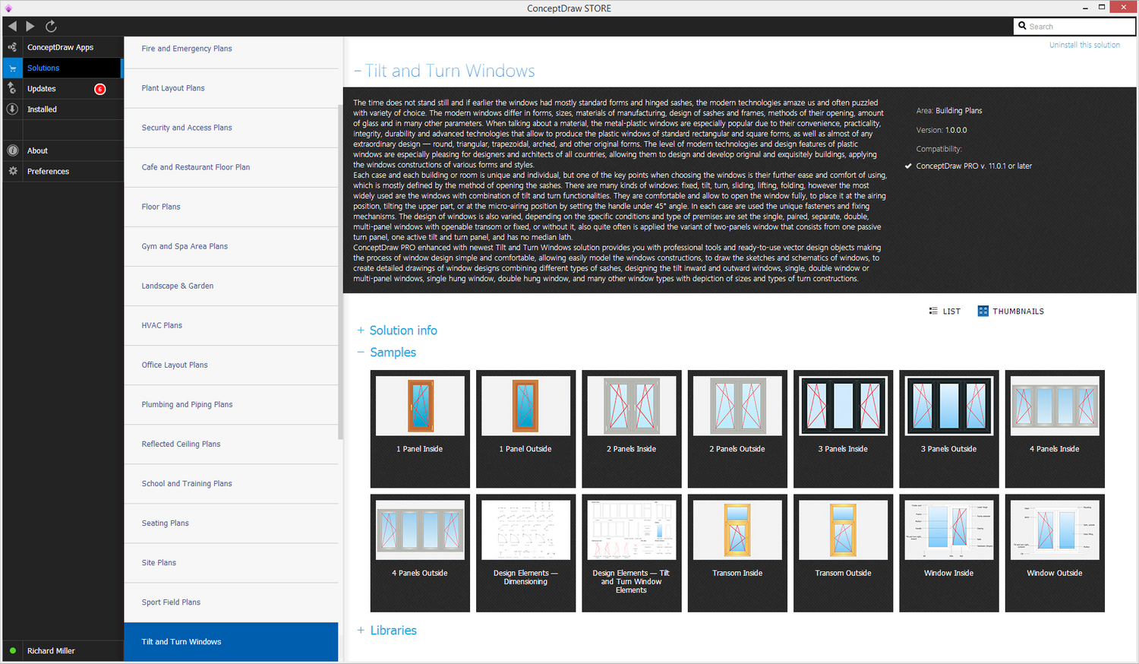Open the 2 Panels Outside sample
The height and width of the screenshot is (664, 1139).
coord(737,428)
